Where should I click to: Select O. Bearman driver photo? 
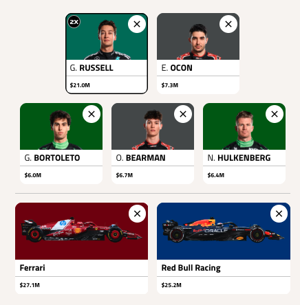coord(153,130)
